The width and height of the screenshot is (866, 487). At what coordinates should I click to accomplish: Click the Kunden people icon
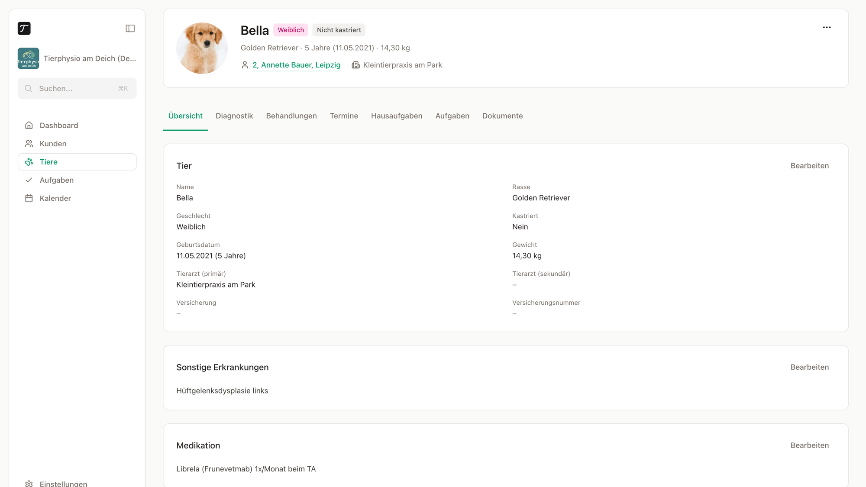point(29,144)
